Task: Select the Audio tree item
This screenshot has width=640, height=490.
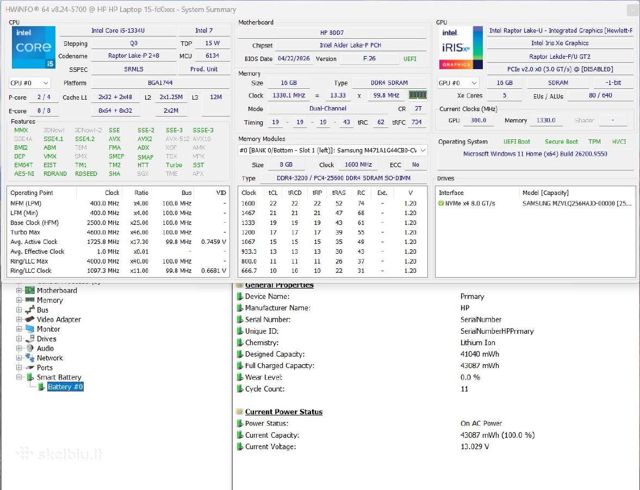Action: click(x=45, y=348)
